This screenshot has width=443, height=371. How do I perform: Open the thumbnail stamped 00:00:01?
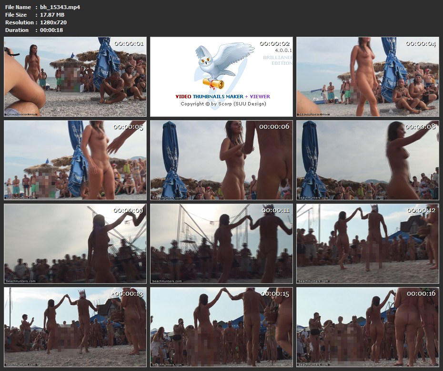(75, 77)
